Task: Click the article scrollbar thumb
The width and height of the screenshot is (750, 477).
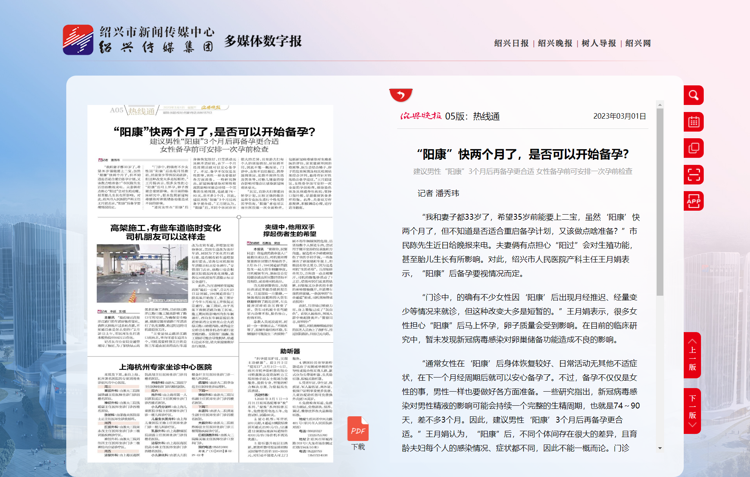Action: tap(660, 202)
